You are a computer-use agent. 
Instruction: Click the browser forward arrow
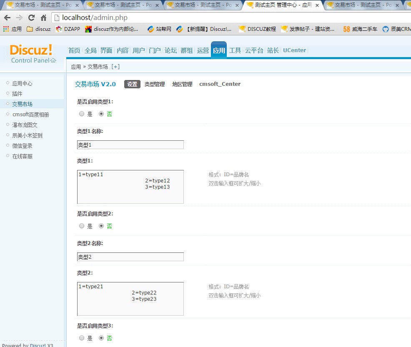(19, 17)
